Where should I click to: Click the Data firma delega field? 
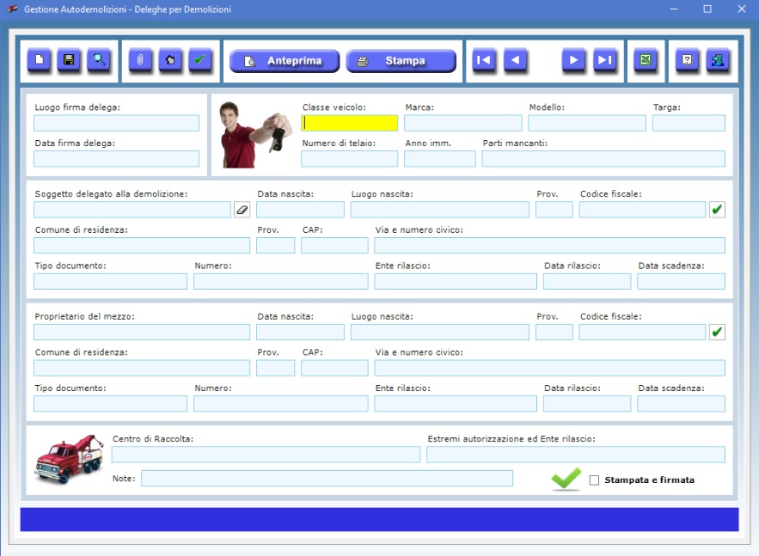pyautogui.click(x=116, y=159)
